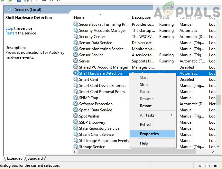This screenshot has height=169, width=222.
Task: Click gear icon beside State Repository Service
Action: click(76, 128)
